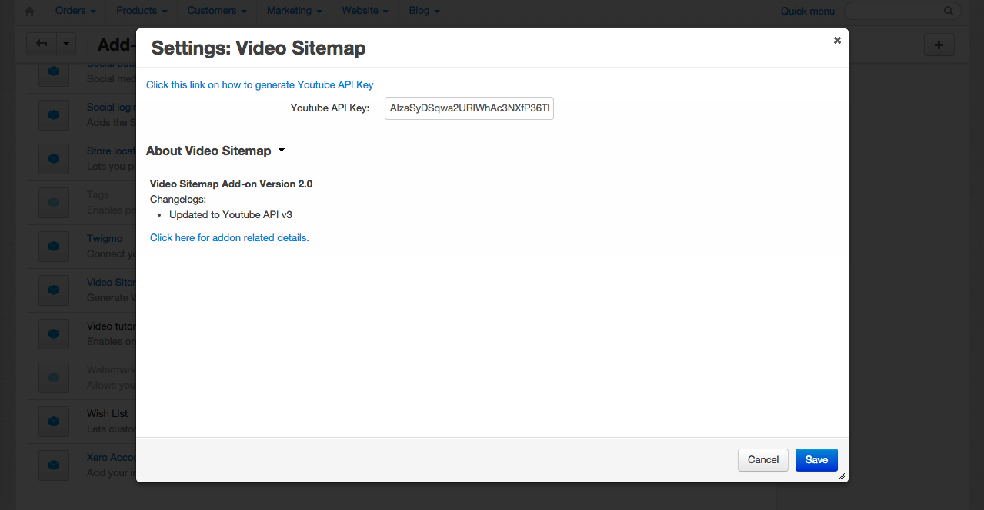This screenshot has height=510, width=984.
Task: Click the home icon in top bar
Action: (x=30, y=12)
